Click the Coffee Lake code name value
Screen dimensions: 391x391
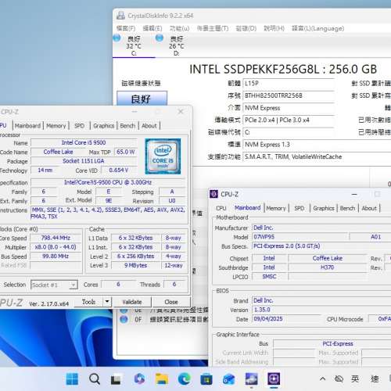coord(58,152)
